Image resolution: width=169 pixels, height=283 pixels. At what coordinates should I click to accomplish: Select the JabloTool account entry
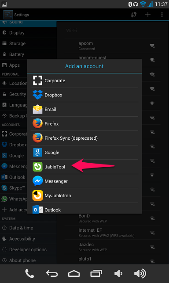click(x=84, y=167)
